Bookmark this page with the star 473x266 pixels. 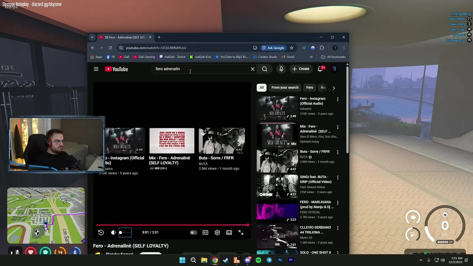click(292, 48)
